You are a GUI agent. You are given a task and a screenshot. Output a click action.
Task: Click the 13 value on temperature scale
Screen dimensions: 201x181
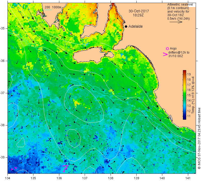[x=189, y=106]
